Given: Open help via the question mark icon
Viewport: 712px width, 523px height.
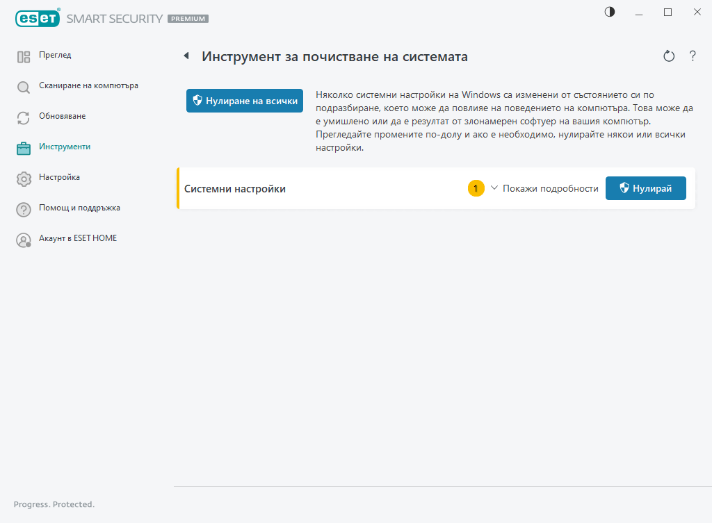Looking at the screenshot, I should pyautogui.click(x=693, y=56).
